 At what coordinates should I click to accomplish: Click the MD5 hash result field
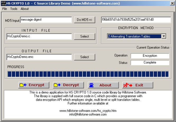(136, 20)
